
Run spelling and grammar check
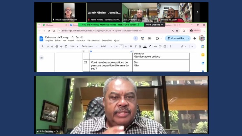61,46
